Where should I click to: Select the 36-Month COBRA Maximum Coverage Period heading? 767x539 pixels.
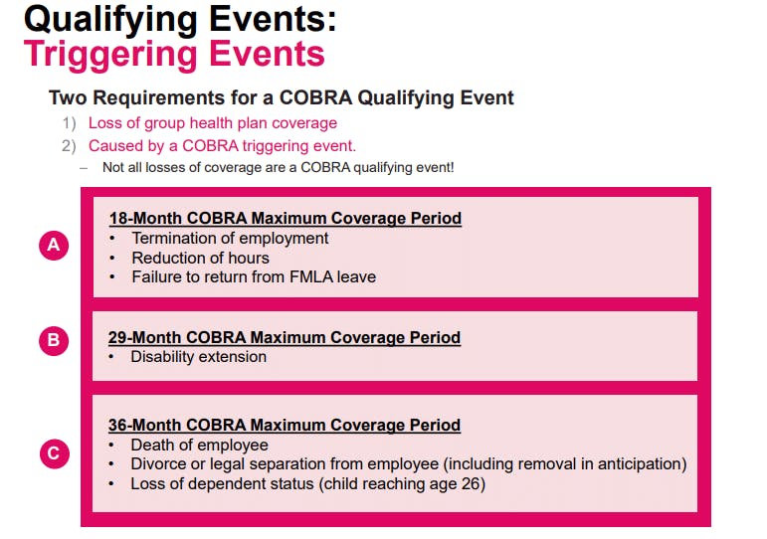pos(285,425)
